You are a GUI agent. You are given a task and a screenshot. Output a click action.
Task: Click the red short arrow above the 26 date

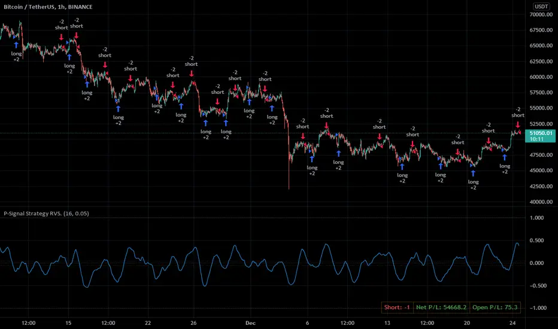192,74
